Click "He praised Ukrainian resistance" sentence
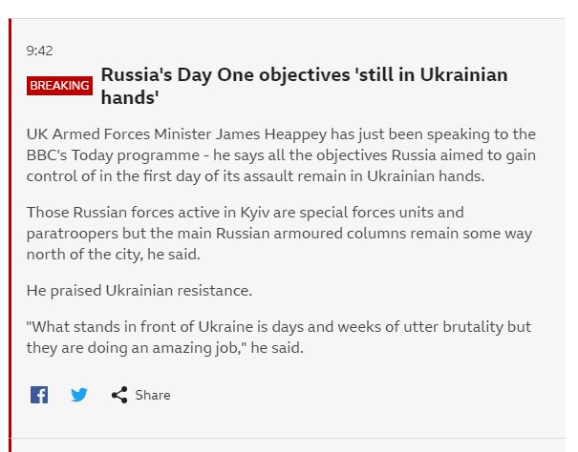 pyautogui.click(x=139, y=290)
